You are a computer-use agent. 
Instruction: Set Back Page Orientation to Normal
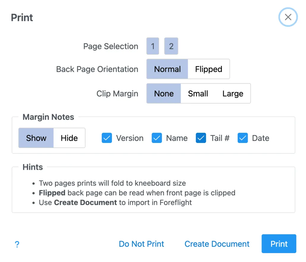[167, 69]
